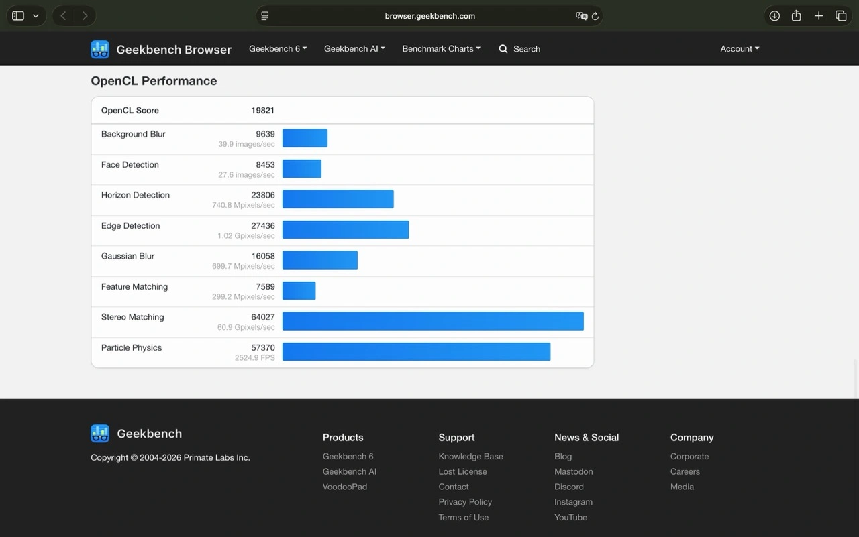859x537 pixels.
Task: Expand the Geekbench 6 dropdown menu
Action: click(x=278, y=49)
